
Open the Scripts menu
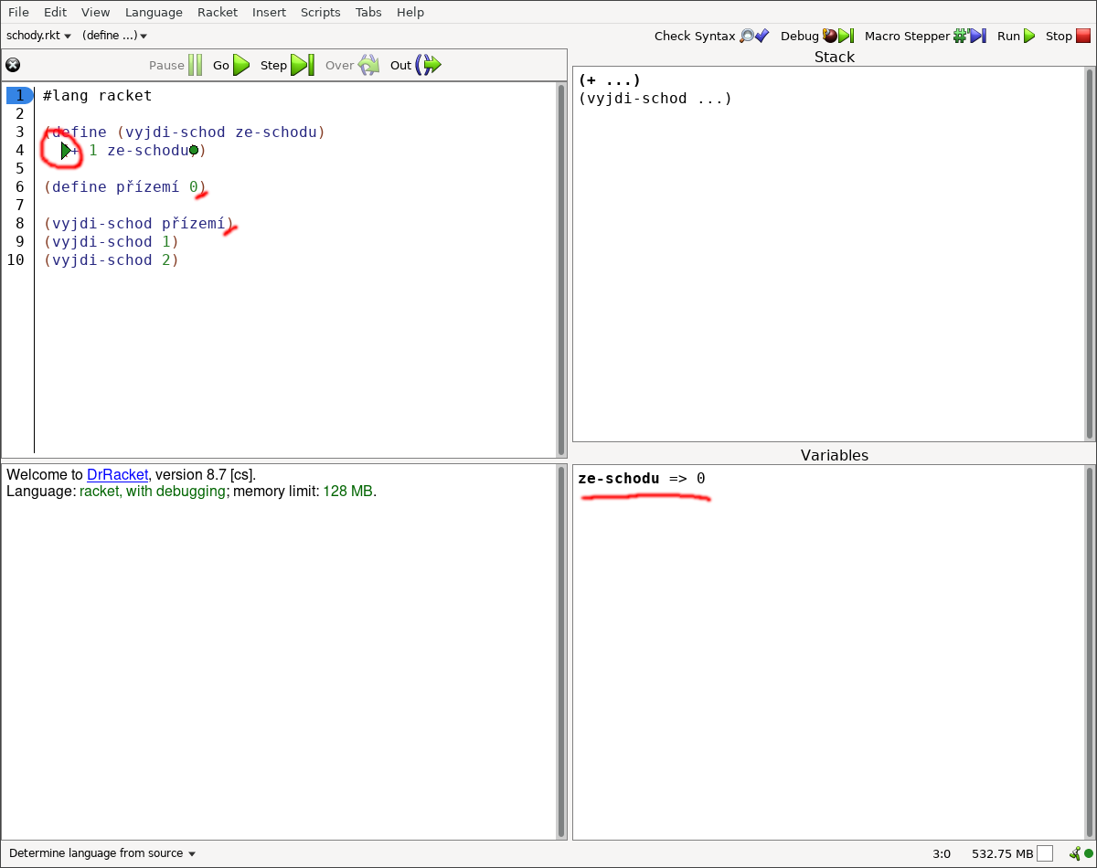pyautogui.click(x=320, y=12)
